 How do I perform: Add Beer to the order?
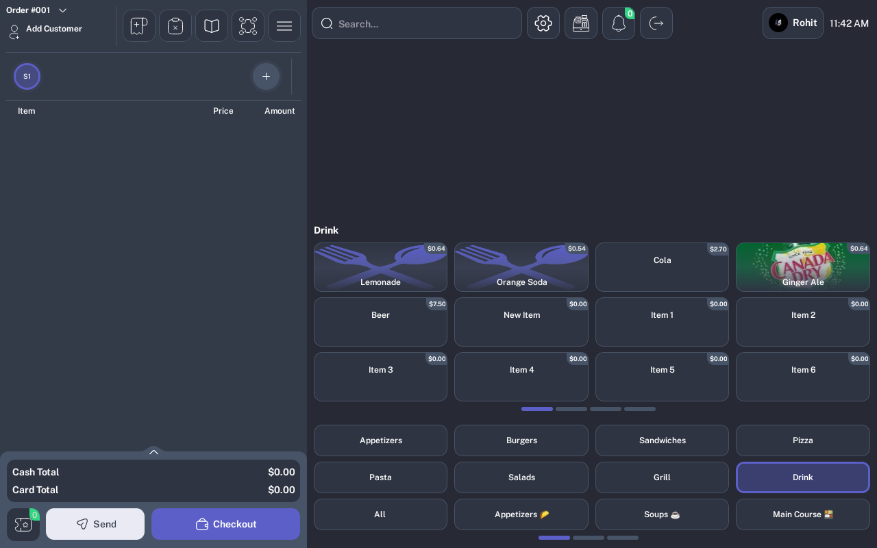click(380, 322)
